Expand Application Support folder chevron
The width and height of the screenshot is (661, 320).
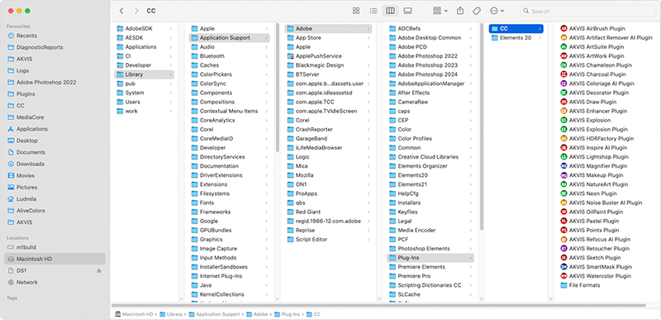click(266, 38)
